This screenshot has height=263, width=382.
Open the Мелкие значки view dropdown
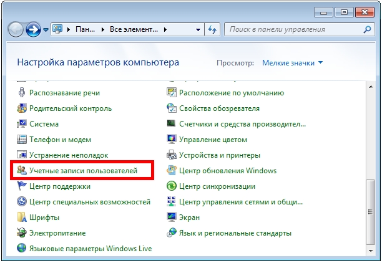(293, 63)
